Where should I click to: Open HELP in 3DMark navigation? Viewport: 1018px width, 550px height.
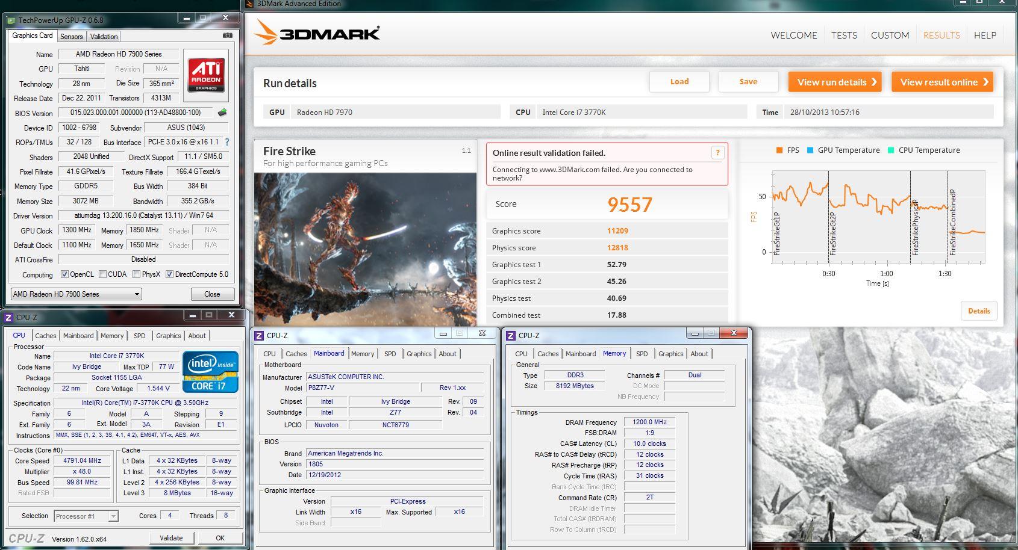[985, 36]
